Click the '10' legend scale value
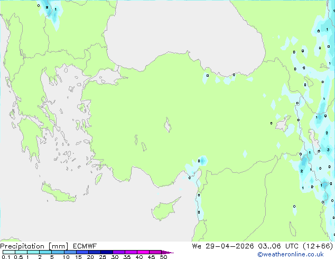The image size is (335, 259). pyautogui.click(x=66, y=257)
